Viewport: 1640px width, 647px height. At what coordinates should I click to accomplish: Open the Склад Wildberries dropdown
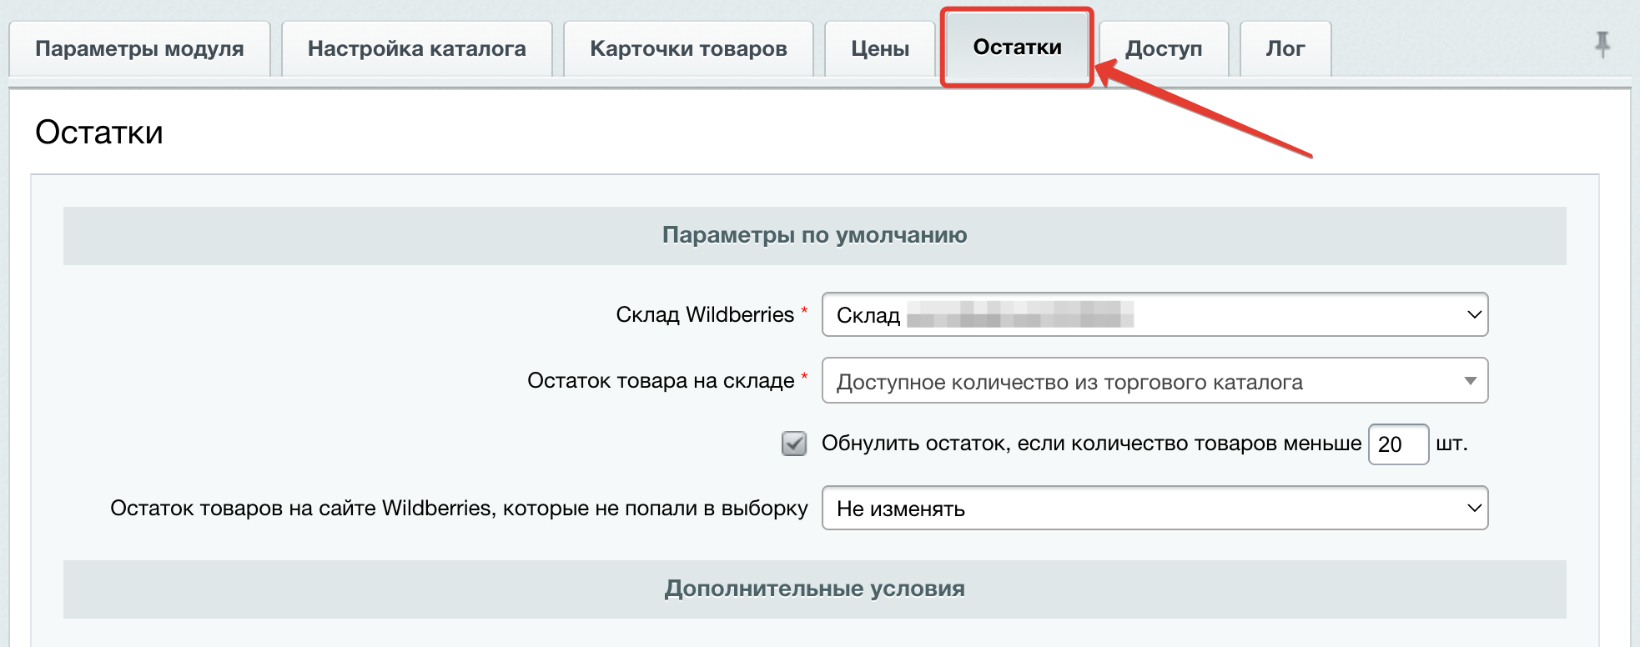click(x=1155, y=314)
